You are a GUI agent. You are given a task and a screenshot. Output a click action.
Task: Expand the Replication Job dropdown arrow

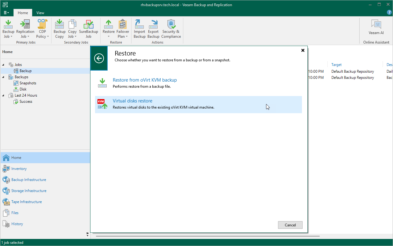pyautogui.click(x=29, y=37)
